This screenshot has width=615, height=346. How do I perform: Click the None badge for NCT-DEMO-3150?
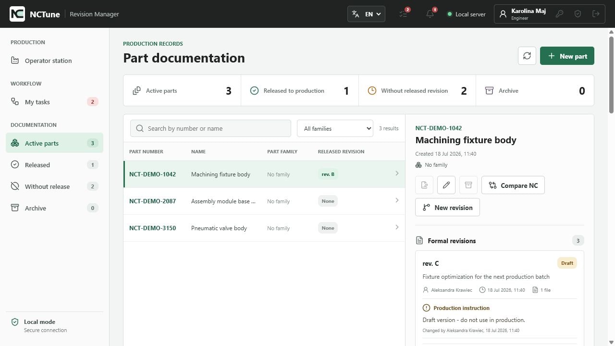328,228
